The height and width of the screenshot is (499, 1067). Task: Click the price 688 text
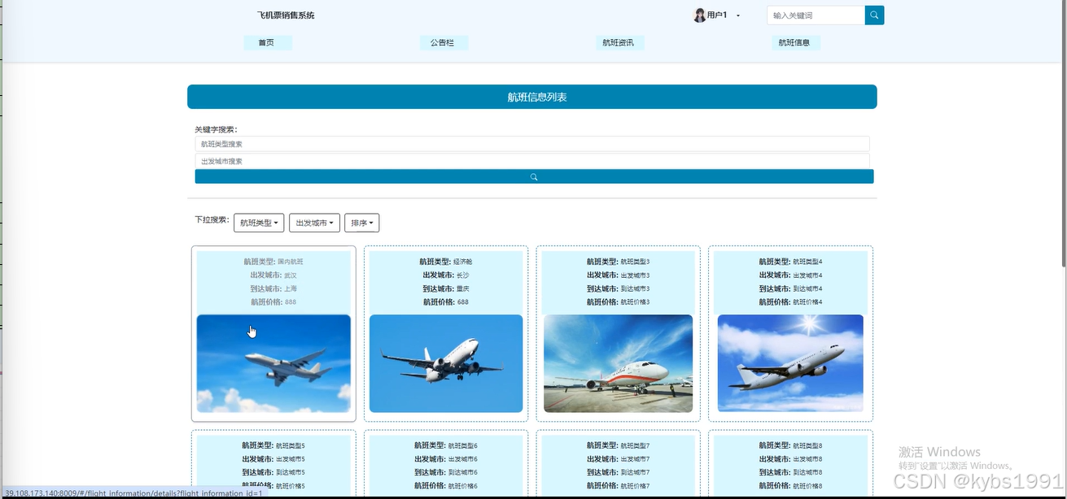point(463,302)
